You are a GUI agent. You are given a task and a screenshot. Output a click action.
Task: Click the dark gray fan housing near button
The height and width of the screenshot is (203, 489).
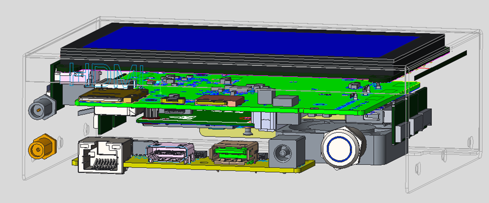click(x=376, y=145)
